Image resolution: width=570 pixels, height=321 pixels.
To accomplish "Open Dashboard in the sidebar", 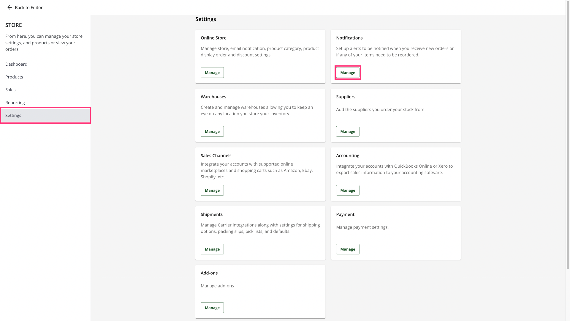I will click(16, 64).
